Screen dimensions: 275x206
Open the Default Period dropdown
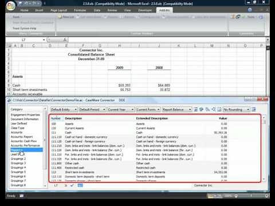pos(92,109)
